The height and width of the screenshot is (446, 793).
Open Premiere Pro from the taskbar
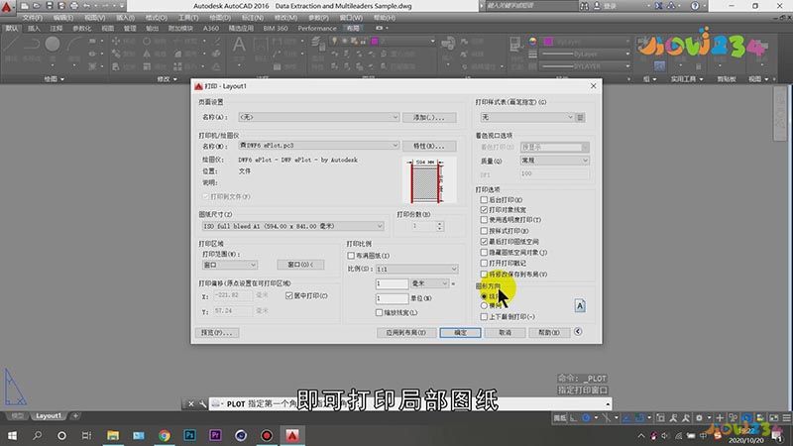coord(215,435)
